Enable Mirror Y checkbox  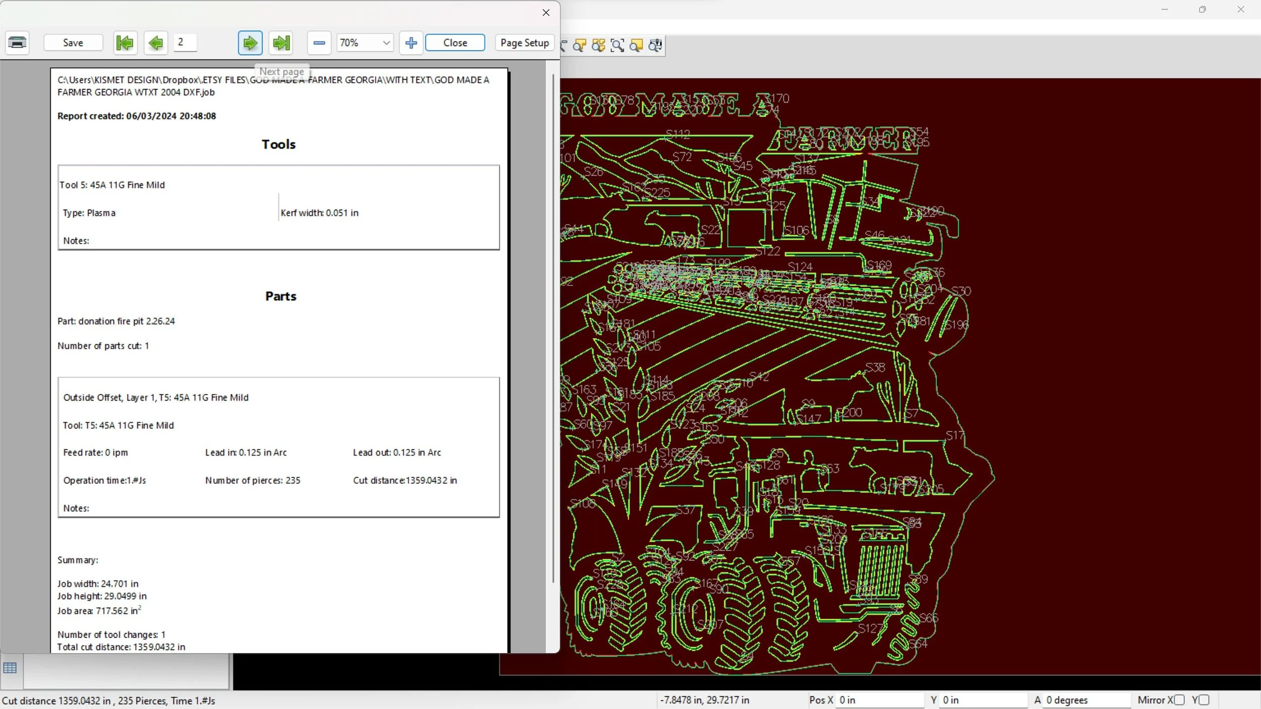coord(1204,700)
